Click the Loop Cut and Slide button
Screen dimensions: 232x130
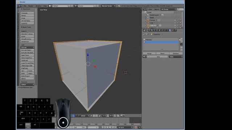click(28, 63)
